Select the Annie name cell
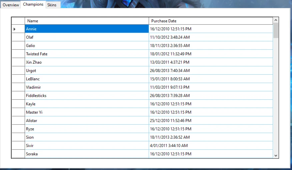The image size is (292, 170). tap(87, 29)
